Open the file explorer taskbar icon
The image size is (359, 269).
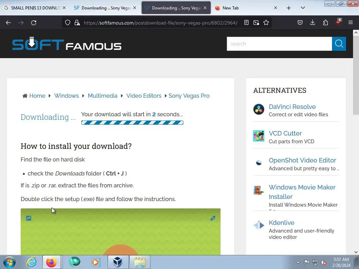coord(140,262)
